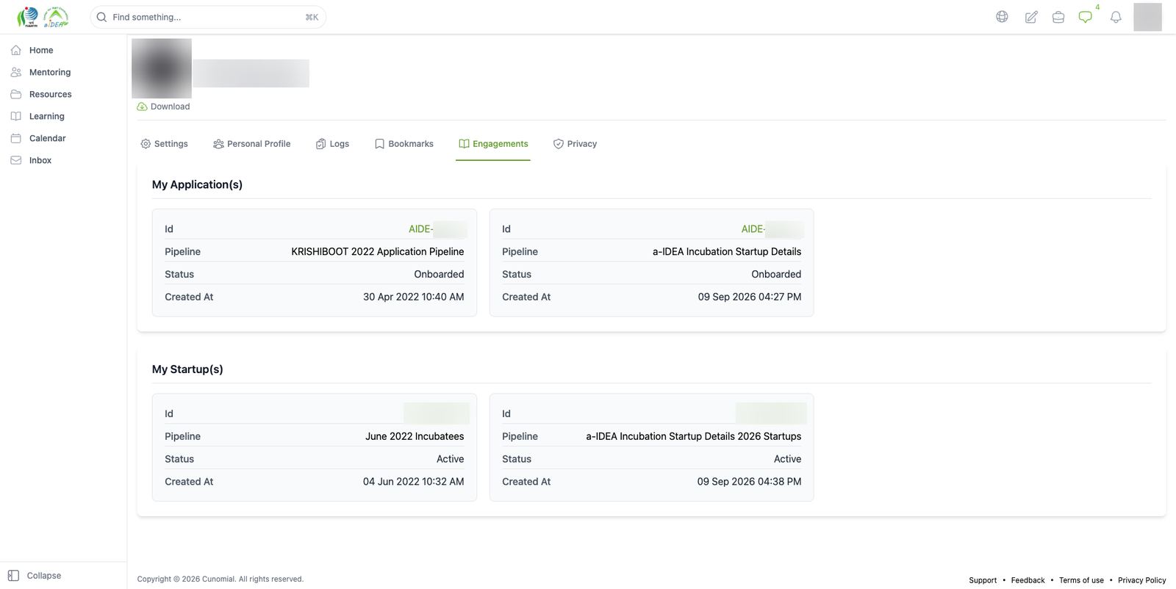Focus the Find something search field
The width and height of the screenshot is (1176, 589).
pyautogui.click(x=208, y=17)
